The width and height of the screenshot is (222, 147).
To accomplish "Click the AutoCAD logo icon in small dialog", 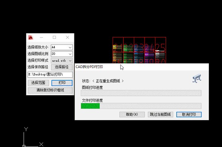I will pos(31,37).
